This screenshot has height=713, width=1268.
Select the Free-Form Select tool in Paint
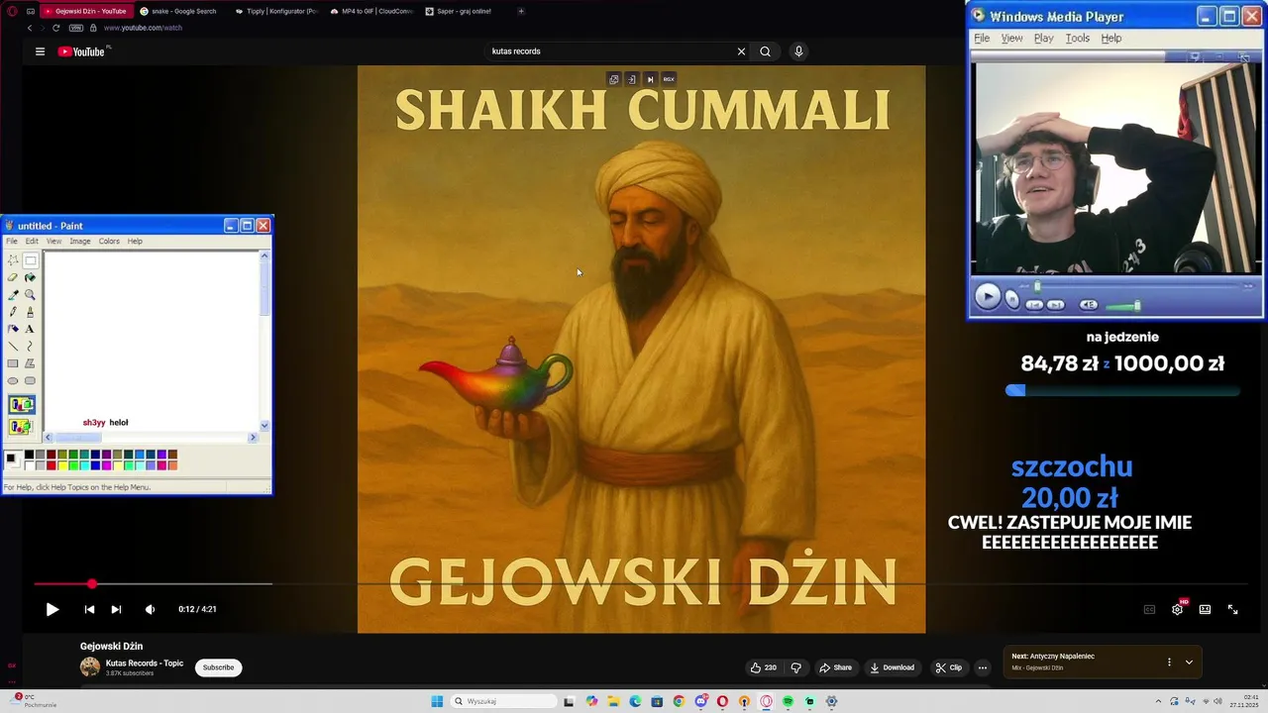(x=13, y=260)
